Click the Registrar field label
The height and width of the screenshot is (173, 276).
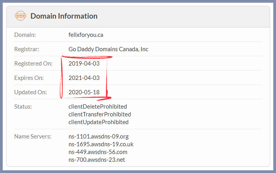27,49
